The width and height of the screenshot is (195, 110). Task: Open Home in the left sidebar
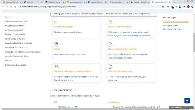pyautogui.click(x=8, y=17)
